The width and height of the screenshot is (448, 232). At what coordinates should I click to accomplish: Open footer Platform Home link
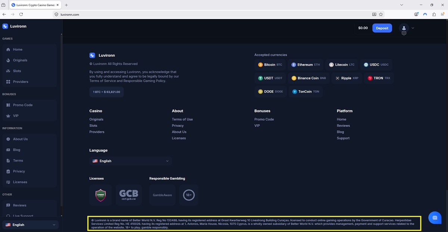(x=342, y=119)
